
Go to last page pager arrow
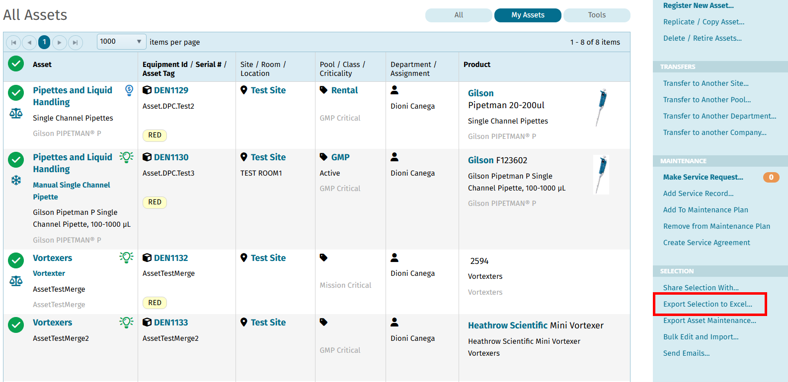(x=75, y=42)
